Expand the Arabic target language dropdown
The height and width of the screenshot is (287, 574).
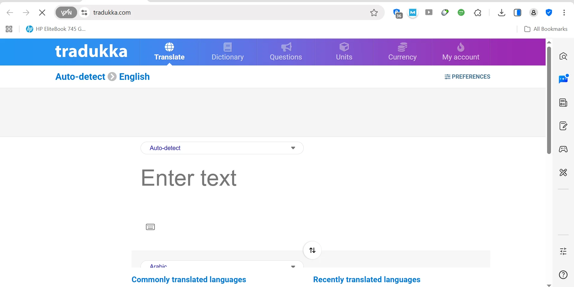222,265
